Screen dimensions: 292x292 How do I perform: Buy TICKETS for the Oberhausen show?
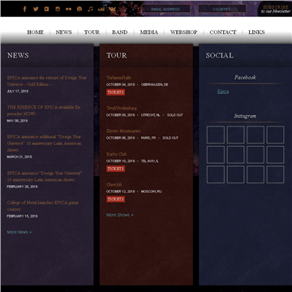click(115, 92)
